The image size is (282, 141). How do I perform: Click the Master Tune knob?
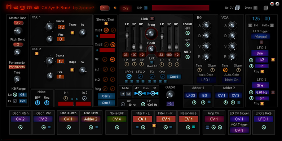click(x=18, y=31)
